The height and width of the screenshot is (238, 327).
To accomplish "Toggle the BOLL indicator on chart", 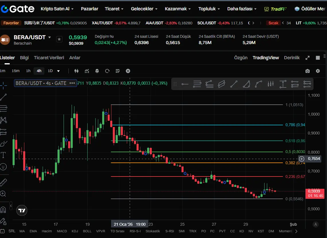I will click(87, 231).
